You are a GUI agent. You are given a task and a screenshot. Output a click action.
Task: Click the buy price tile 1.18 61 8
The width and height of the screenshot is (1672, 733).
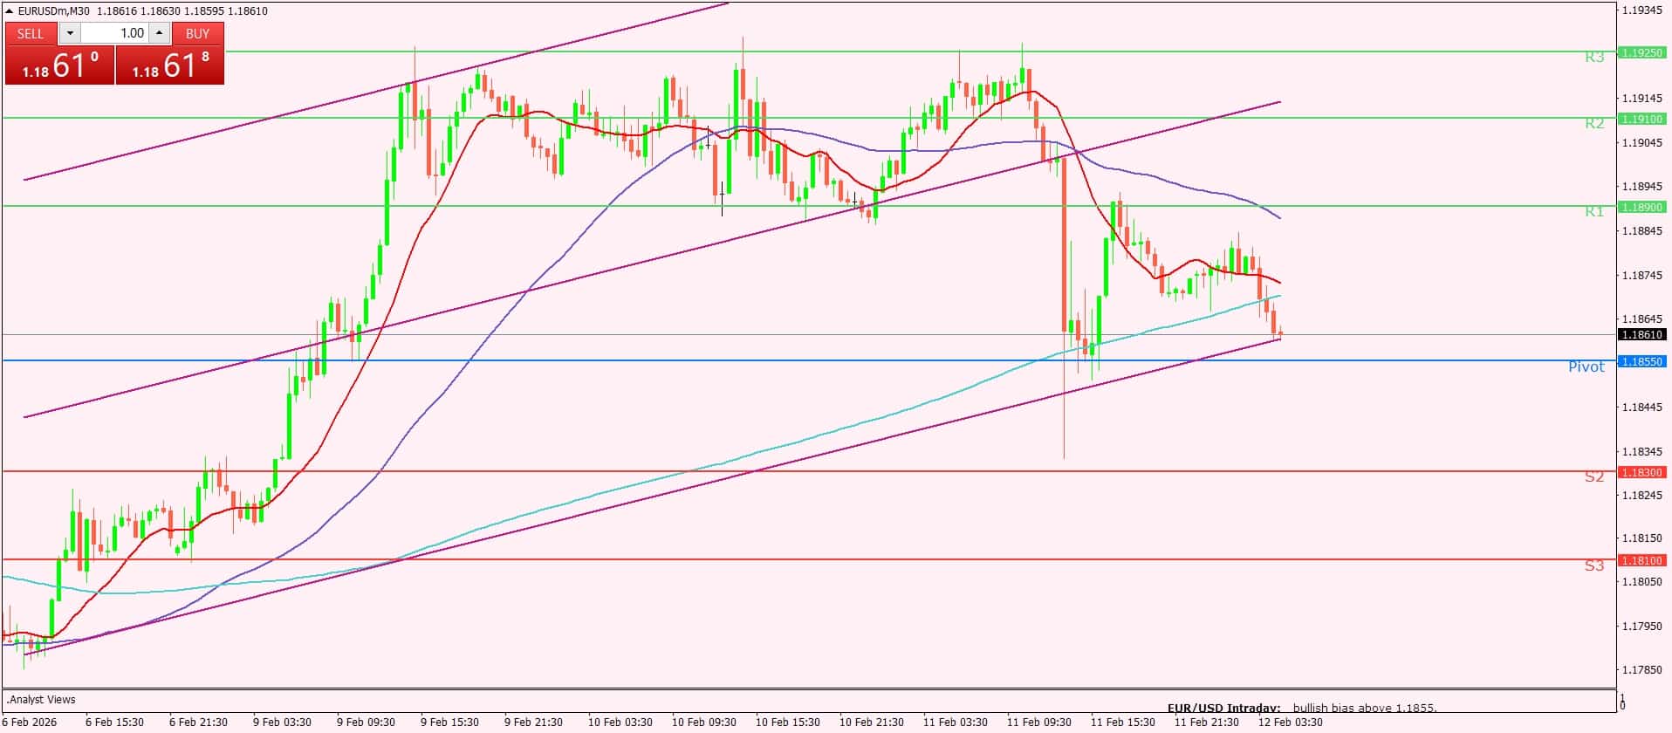point(169,65)
